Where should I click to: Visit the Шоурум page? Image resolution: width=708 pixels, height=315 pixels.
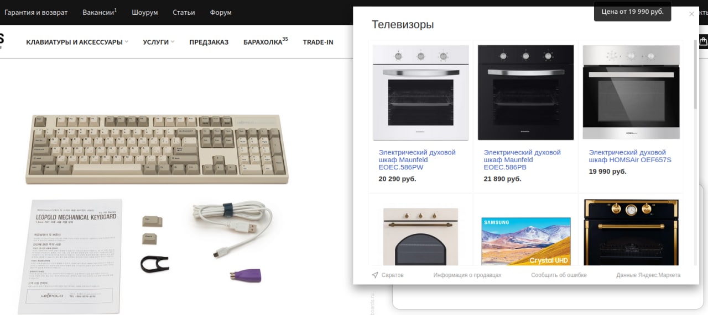(x=145, y=12)
